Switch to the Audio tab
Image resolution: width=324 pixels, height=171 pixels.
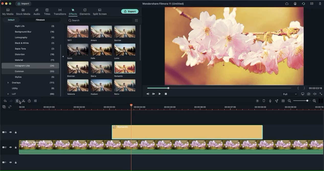(37, 12)
